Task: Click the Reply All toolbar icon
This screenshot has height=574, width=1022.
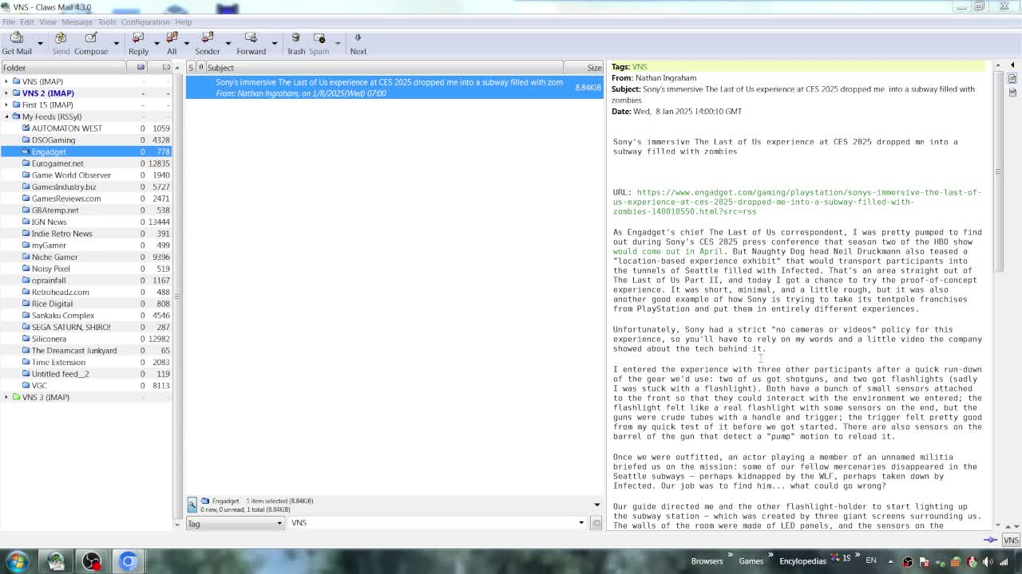Action: pos(172,44)
